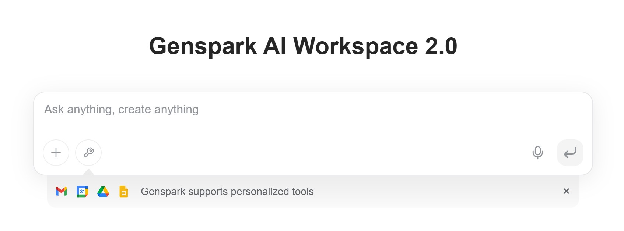624x231 pixels.
Task: Click the Google Drive icon
Action: (103, 191)
